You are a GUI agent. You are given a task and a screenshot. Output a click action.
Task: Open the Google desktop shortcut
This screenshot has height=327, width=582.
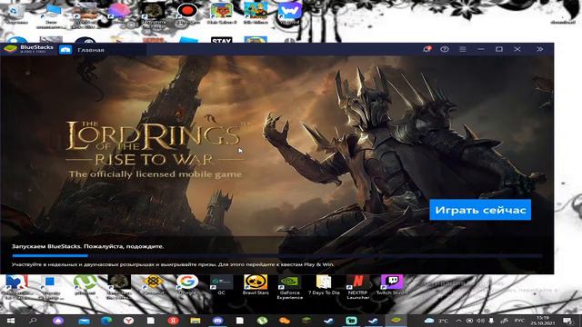(187, 285)
